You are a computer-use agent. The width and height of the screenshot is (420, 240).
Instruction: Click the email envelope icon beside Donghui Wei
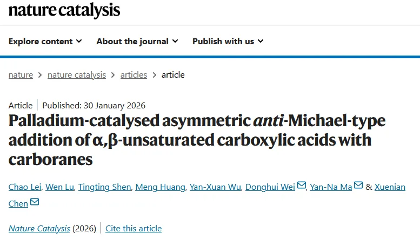pyautogui.click(x=302, y=185)
